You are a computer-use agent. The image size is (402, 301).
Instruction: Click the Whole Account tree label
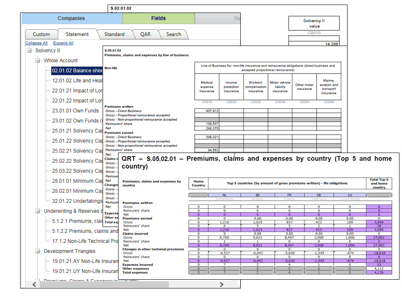60,61
